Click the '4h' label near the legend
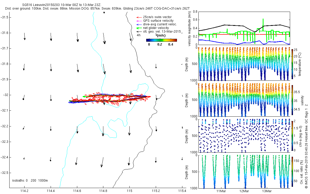This screenshot has height=194, width=310. (x=139, y=35)
